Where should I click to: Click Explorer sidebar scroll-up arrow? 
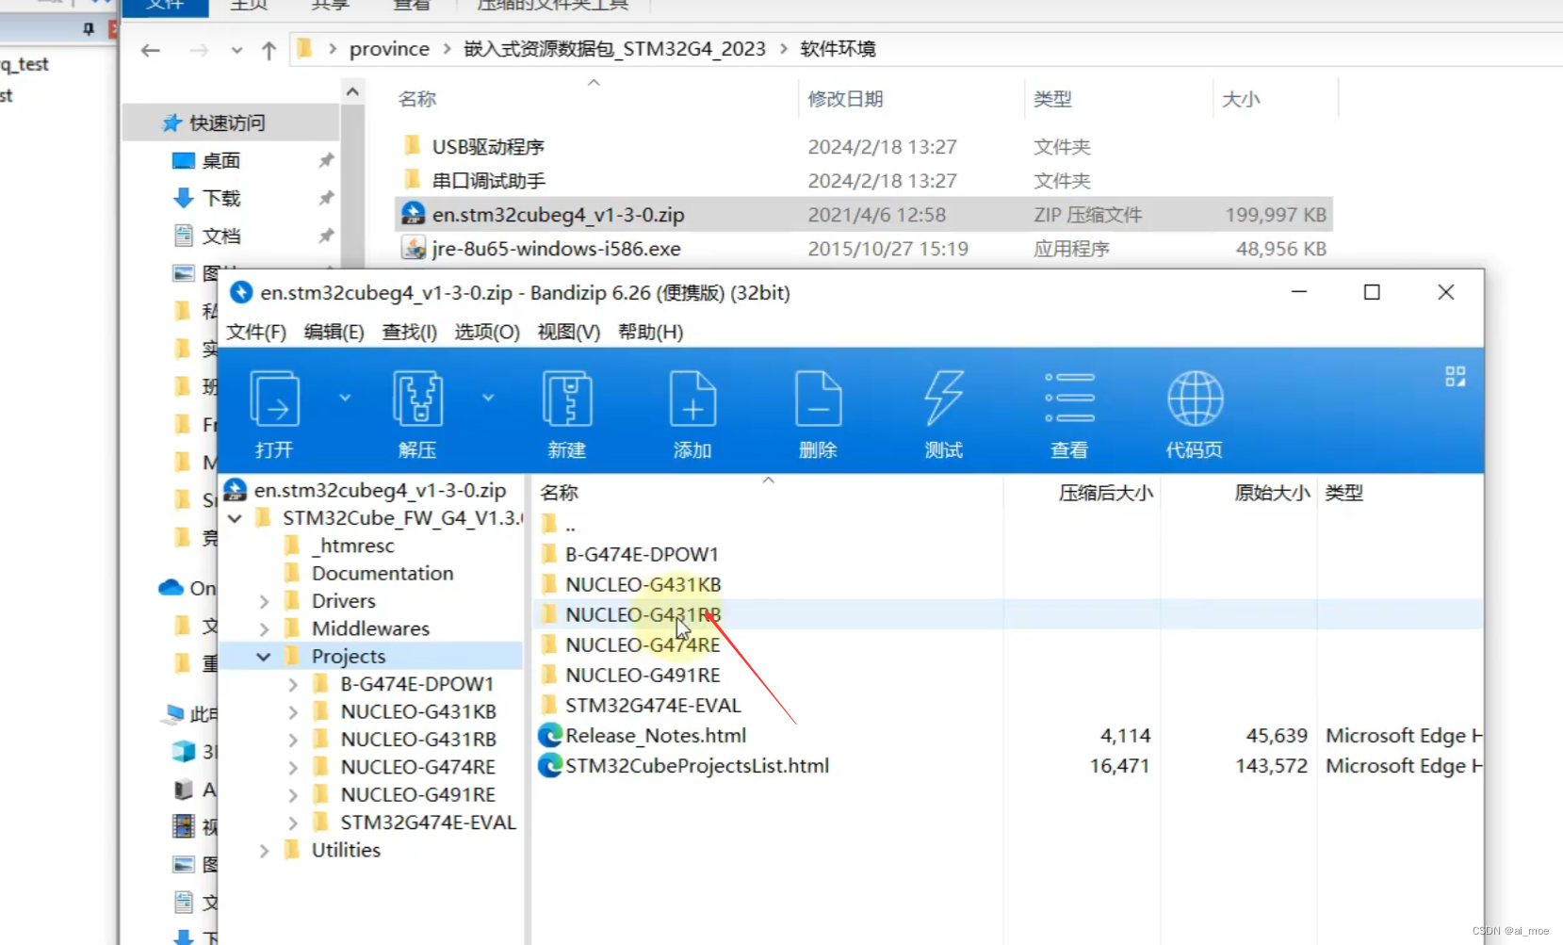point(352,92)
